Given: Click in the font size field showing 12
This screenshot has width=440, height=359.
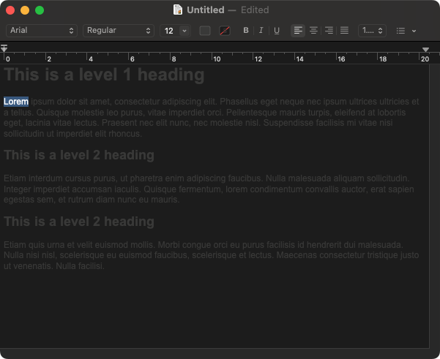Looking at the screenshot, I should pos(169,31).
